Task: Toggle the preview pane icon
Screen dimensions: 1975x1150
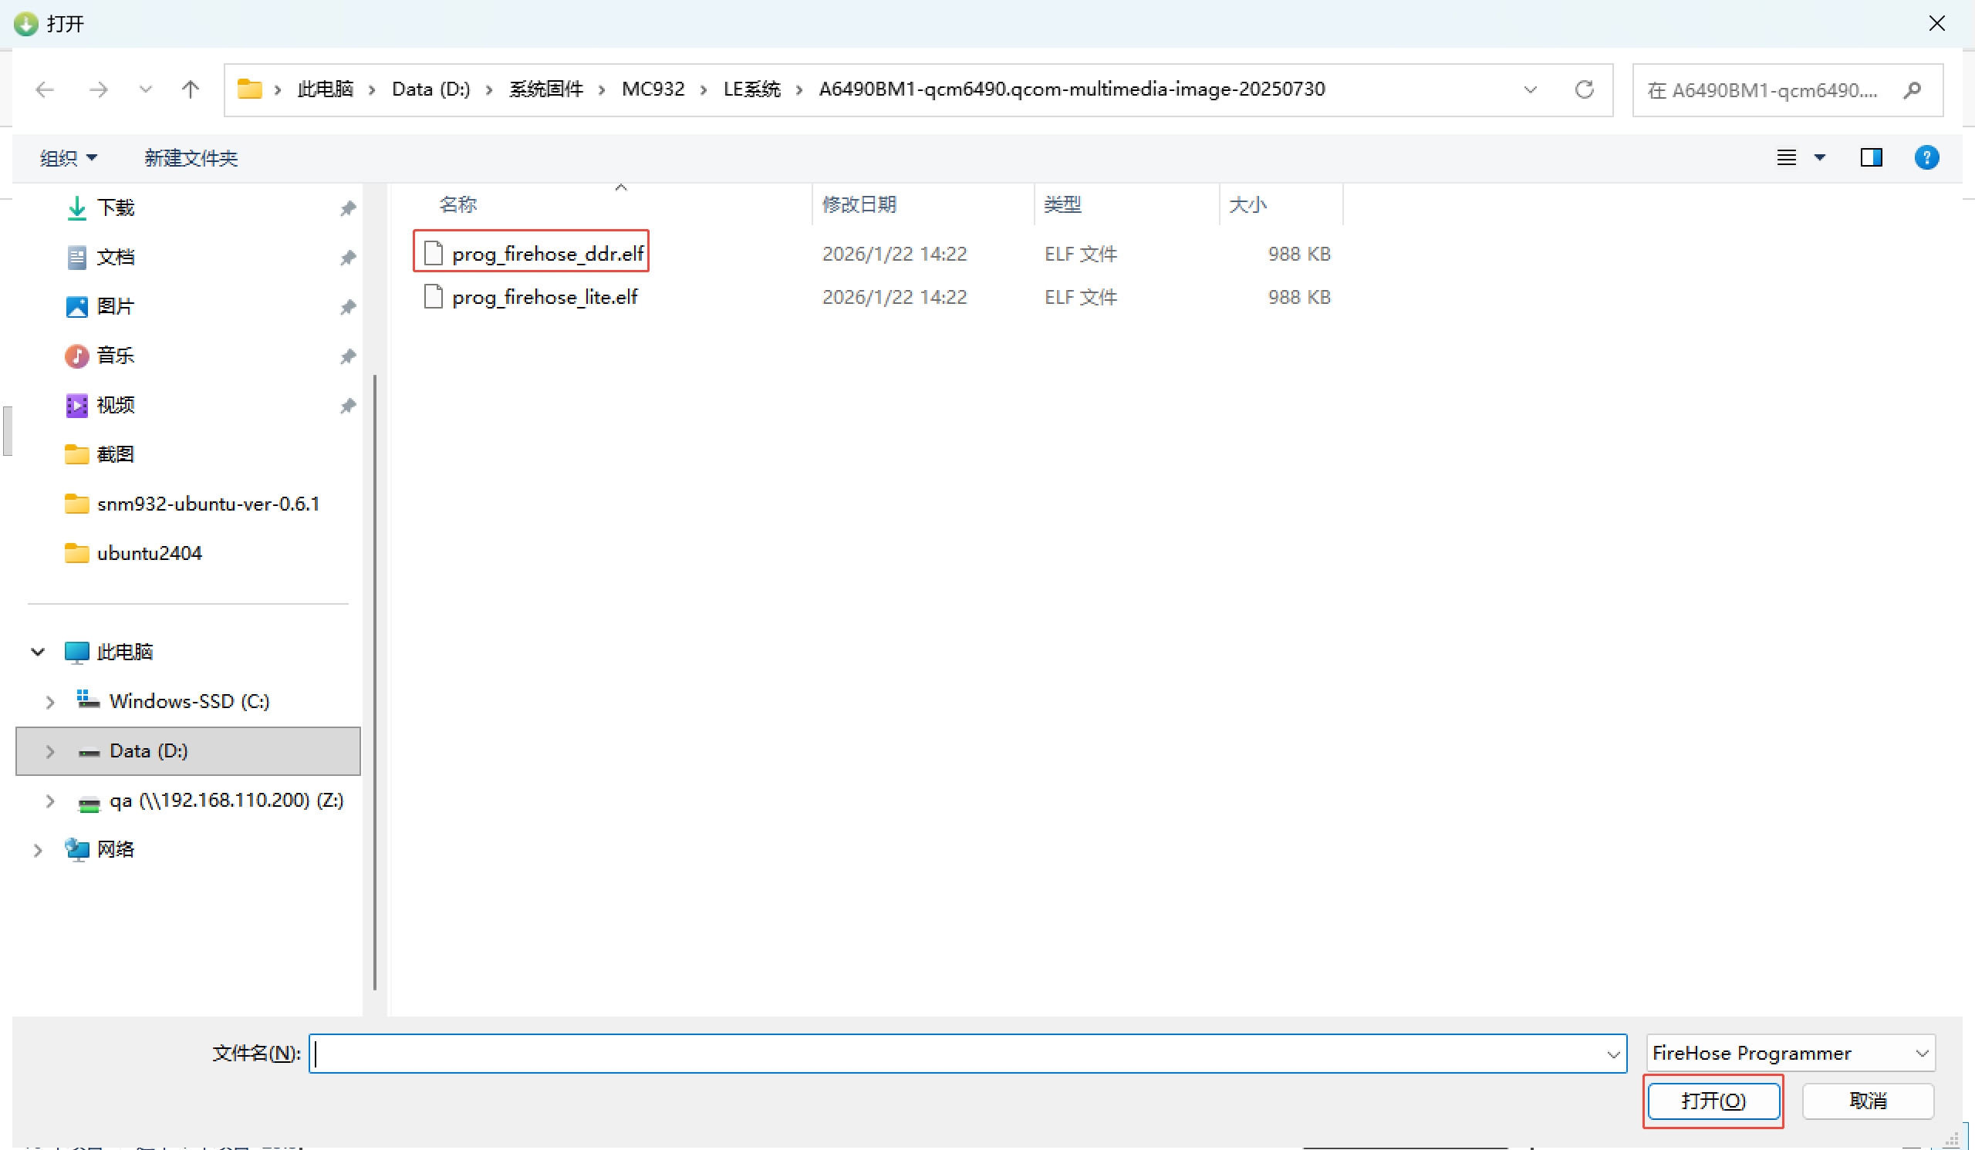Action: (x=1871, y=158)
